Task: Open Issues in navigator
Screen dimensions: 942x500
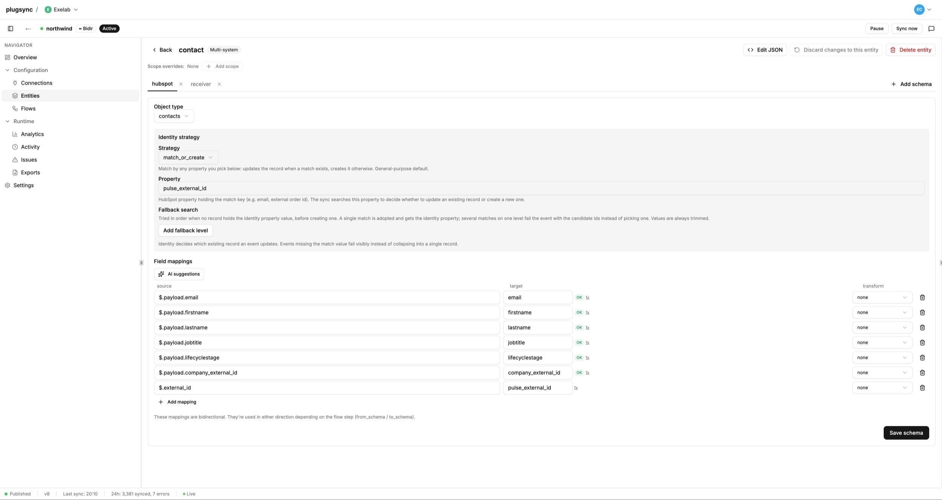Action: pyautogui.click(x=29, y=160)
